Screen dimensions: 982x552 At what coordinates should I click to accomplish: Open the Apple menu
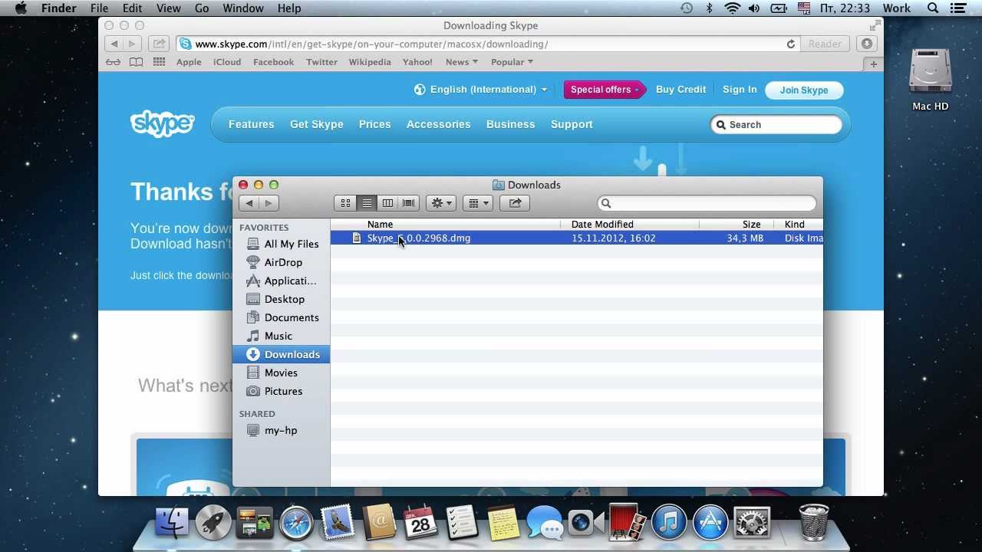pyautogui.click(x=21, y=8)
